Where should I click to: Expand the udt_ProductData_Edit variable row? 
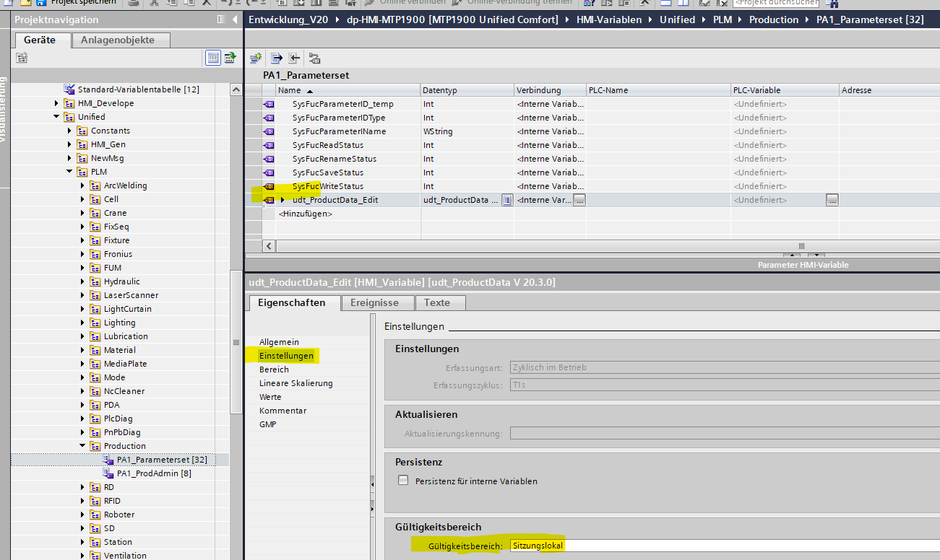(x=283, y=200)
